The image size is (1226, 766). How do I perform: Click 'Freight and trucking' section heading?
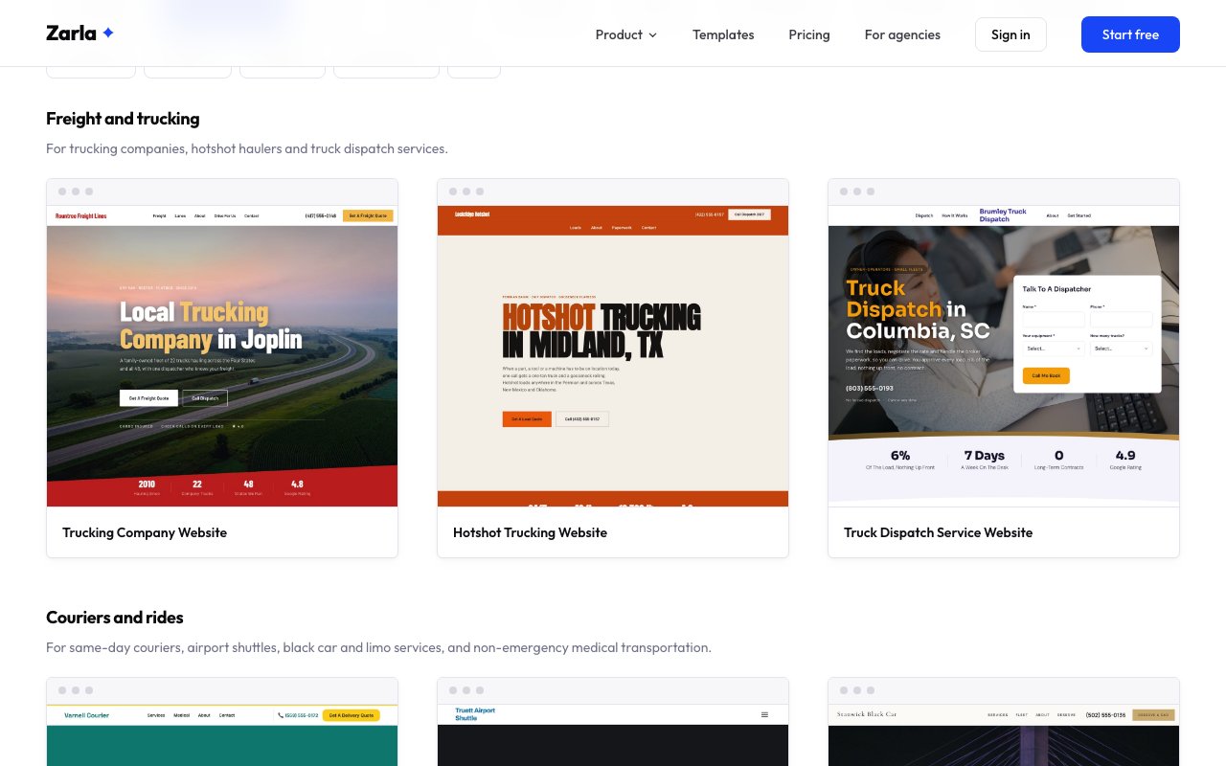click(123, 119)
